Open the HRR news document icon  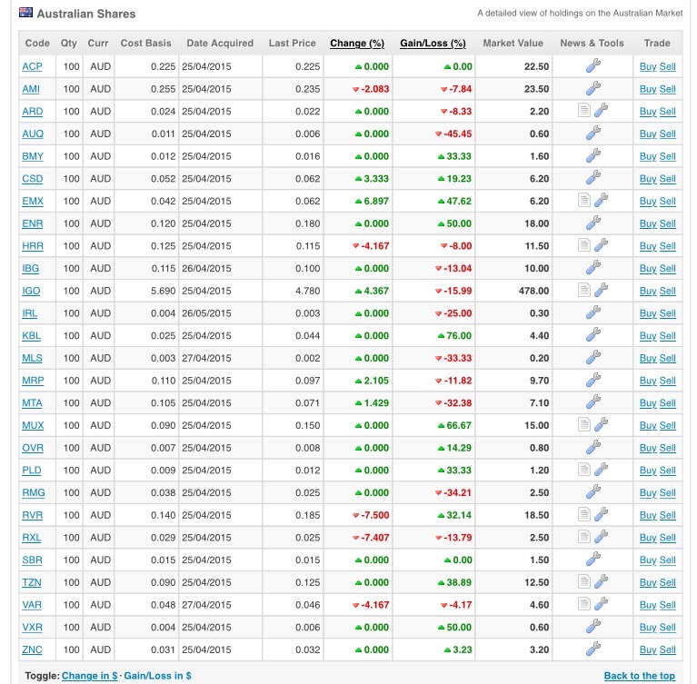coord(584,245)
